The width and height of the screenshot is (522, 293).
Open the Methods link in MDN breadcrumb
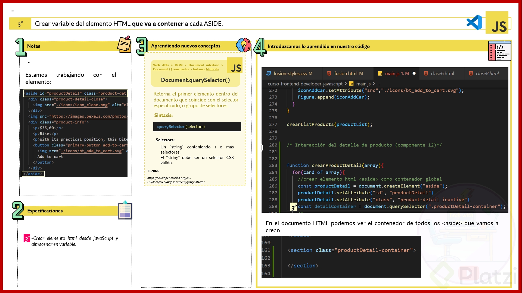click(212, 69)
